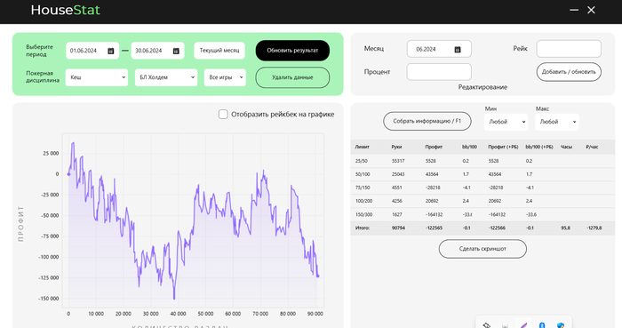Click the 'Руки' column header
Image resolution: width=622 pixels, height=328 pixels.
(x=396, y=147)
